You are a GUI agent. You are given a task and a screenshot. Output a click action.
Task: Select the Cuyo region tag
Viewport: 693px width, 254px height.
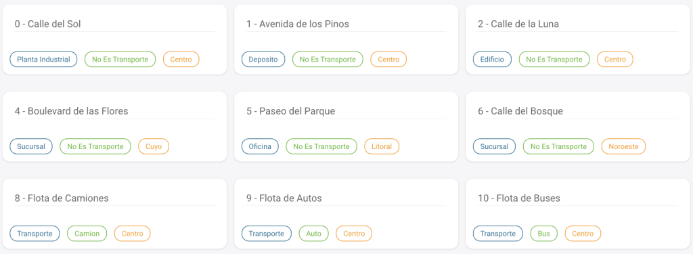[x=154, y=146]
